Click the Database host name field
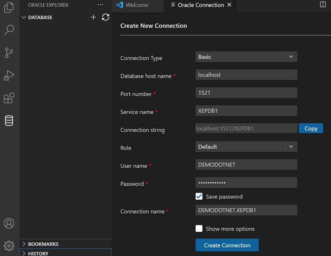 (246, 75)
